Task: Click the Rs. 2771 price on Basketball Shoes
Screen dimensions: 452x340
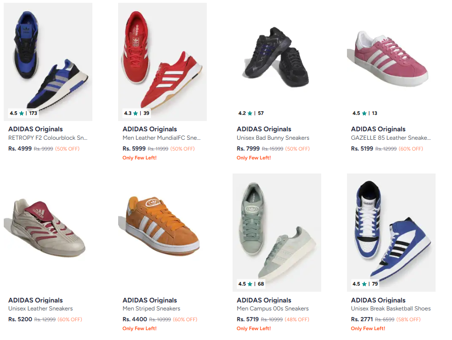Action: [361, 319]
